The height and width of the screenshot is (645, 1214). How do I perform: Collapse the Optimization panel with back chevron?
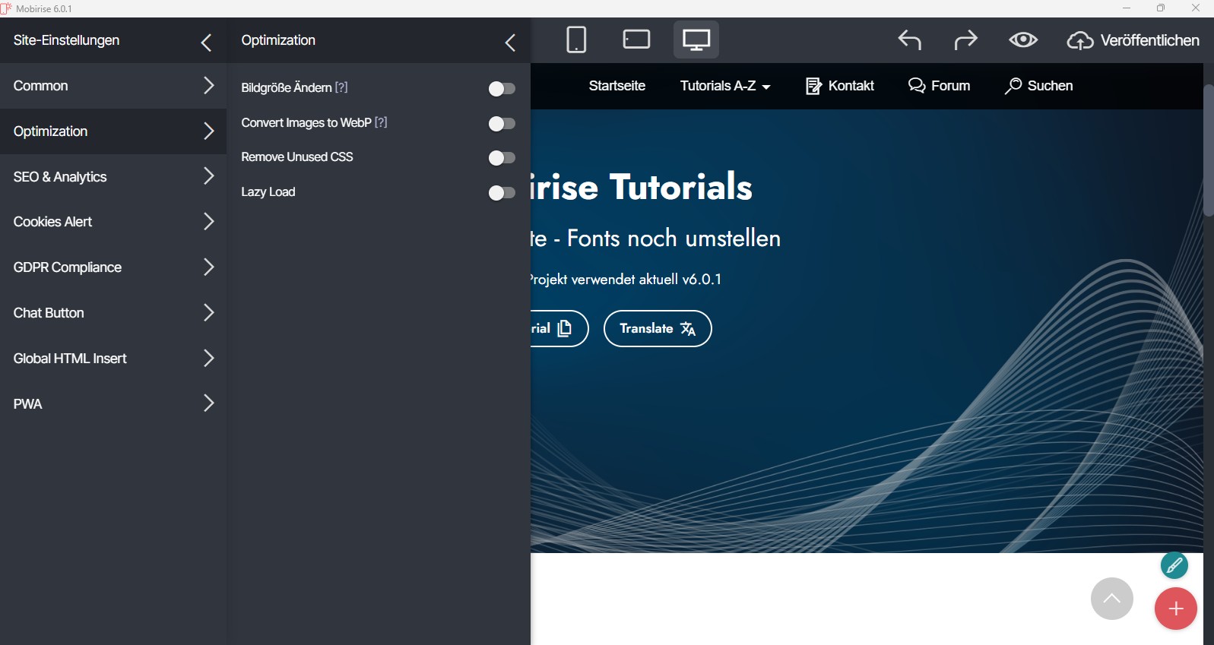510,43
